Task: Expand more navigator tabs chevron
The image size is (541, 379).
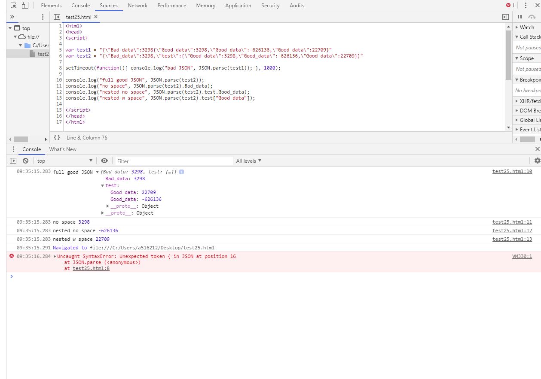Action: (12, 17)
